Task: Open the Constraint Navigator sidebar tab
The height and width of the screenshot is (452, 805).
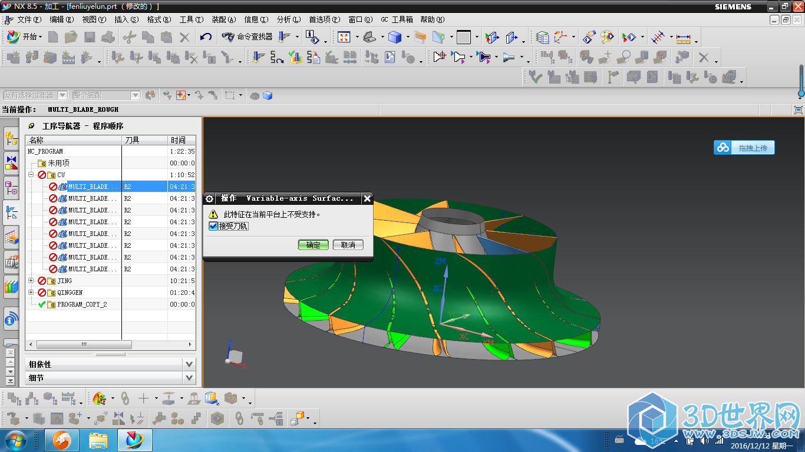Action: coord(11,164)
